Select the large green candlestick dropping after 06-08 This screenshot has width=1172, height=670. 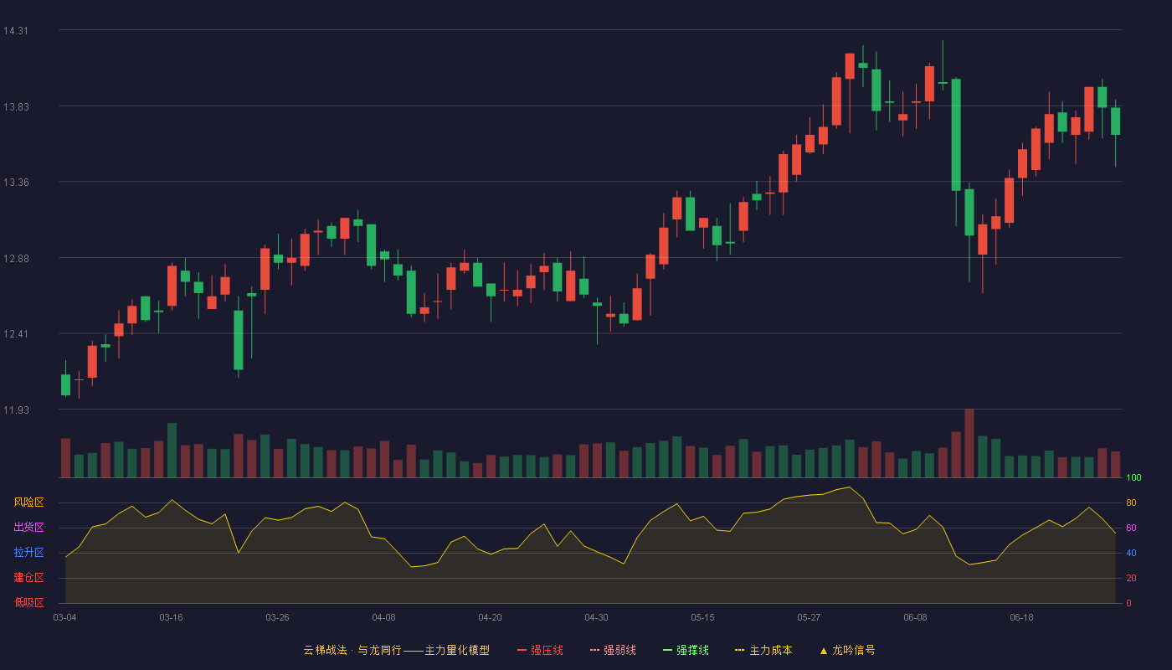pyautogui.click(x=956, y=135)
